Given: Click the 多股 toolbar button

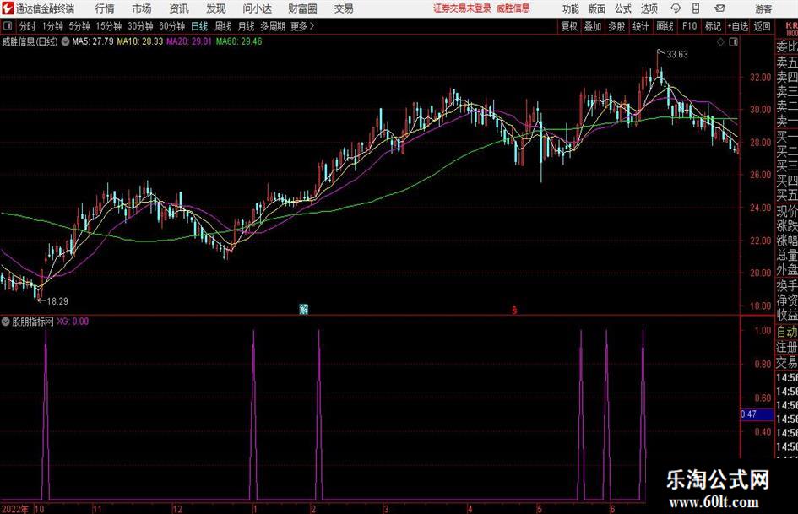Looking at the screenshot, I should (616, 26).
